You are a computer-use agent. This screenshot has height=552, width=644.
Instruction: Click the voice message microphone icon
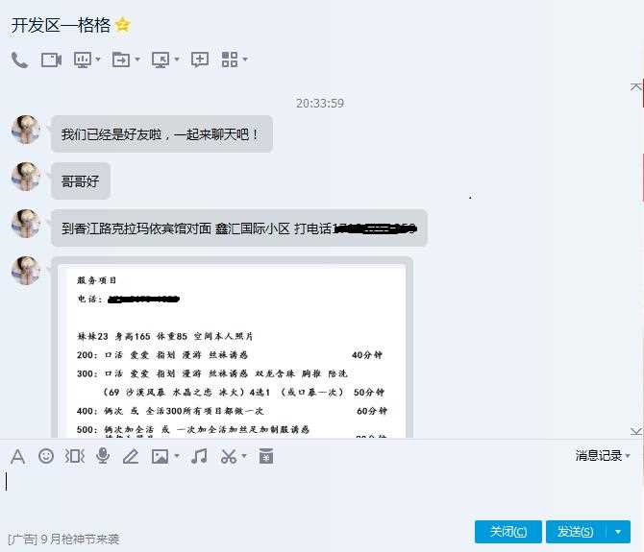click(103, 456)
